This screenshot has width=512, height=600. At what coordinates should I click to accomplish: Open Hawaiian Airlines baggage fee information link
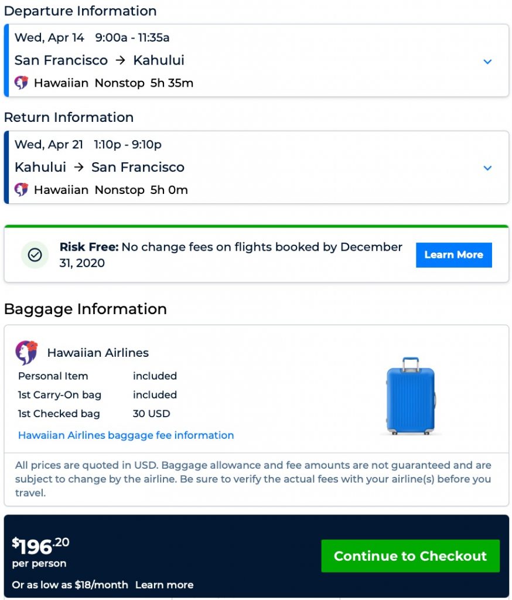point(126,435)
